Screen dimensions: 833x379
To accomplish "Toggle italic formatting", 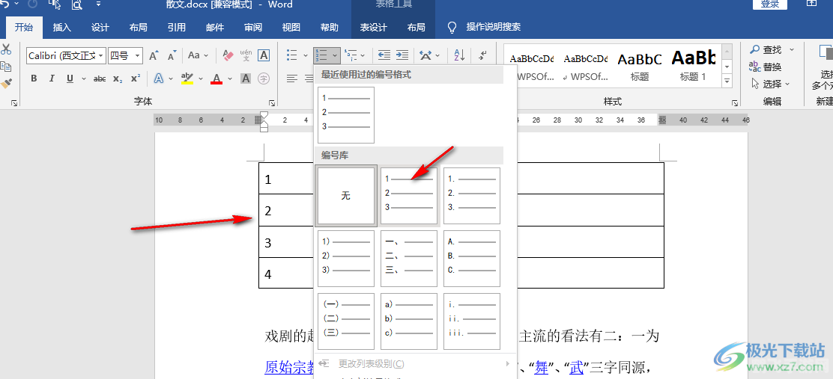I will (52, 78).
